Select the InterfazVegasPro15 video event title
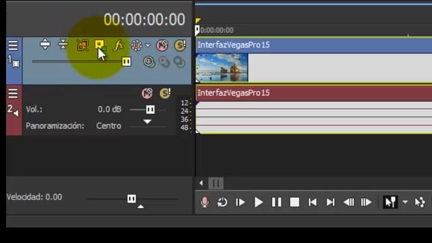 pos(234,45)
